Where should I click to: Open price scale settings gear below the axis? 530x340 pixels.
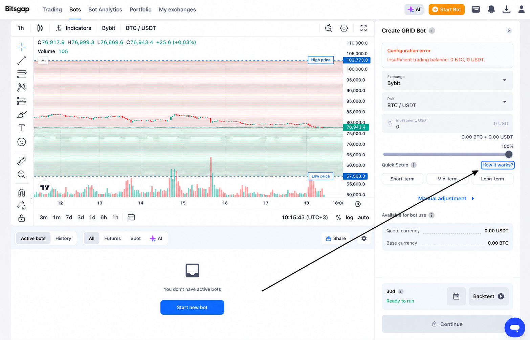click(358, 204)
